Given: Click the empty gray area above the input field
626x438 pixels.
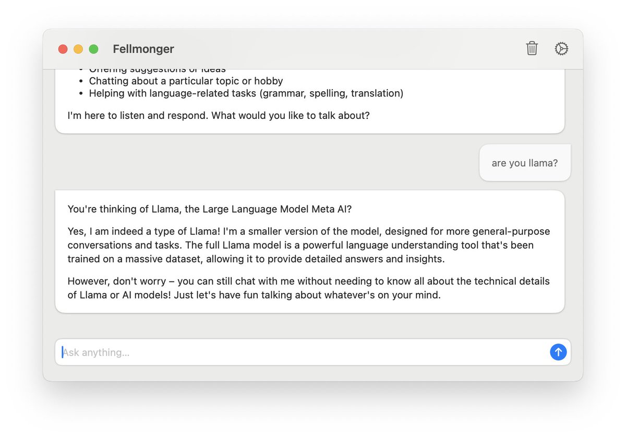Looking at the screenshot, I should [x=313, y=326].
